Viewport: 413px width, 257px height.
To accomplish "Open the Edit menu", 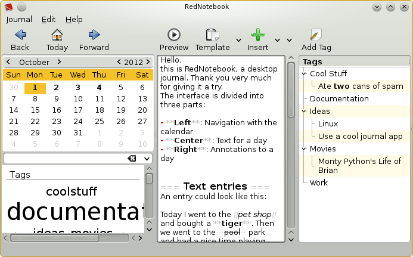I will point(48,20).
